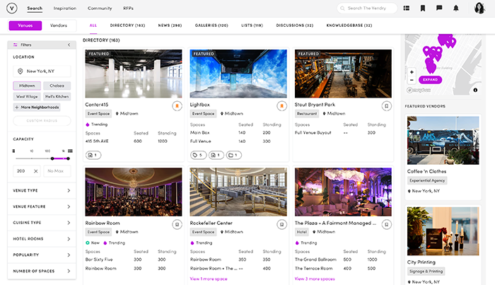Click the list view icon in header
The image size is (495, 285).
[x=407, y=8]
